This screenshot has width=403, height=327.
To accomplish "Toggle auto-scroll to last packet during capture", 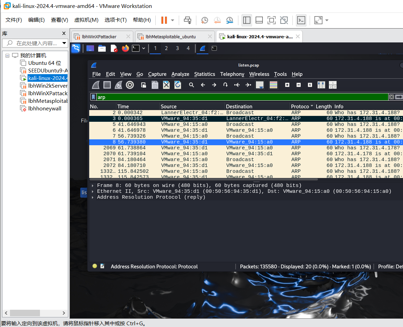I will 260,85.
